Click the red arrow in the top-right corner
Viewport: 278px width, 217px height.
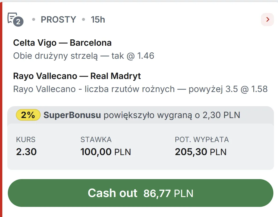267,19
